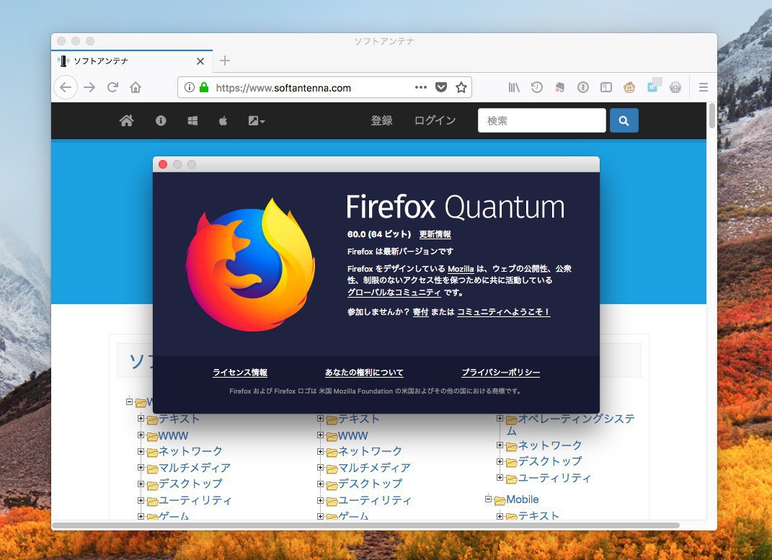Click the monkey face extension icon
The height and width of the screenshot is (560, 772).
click(x=629, y=88)
